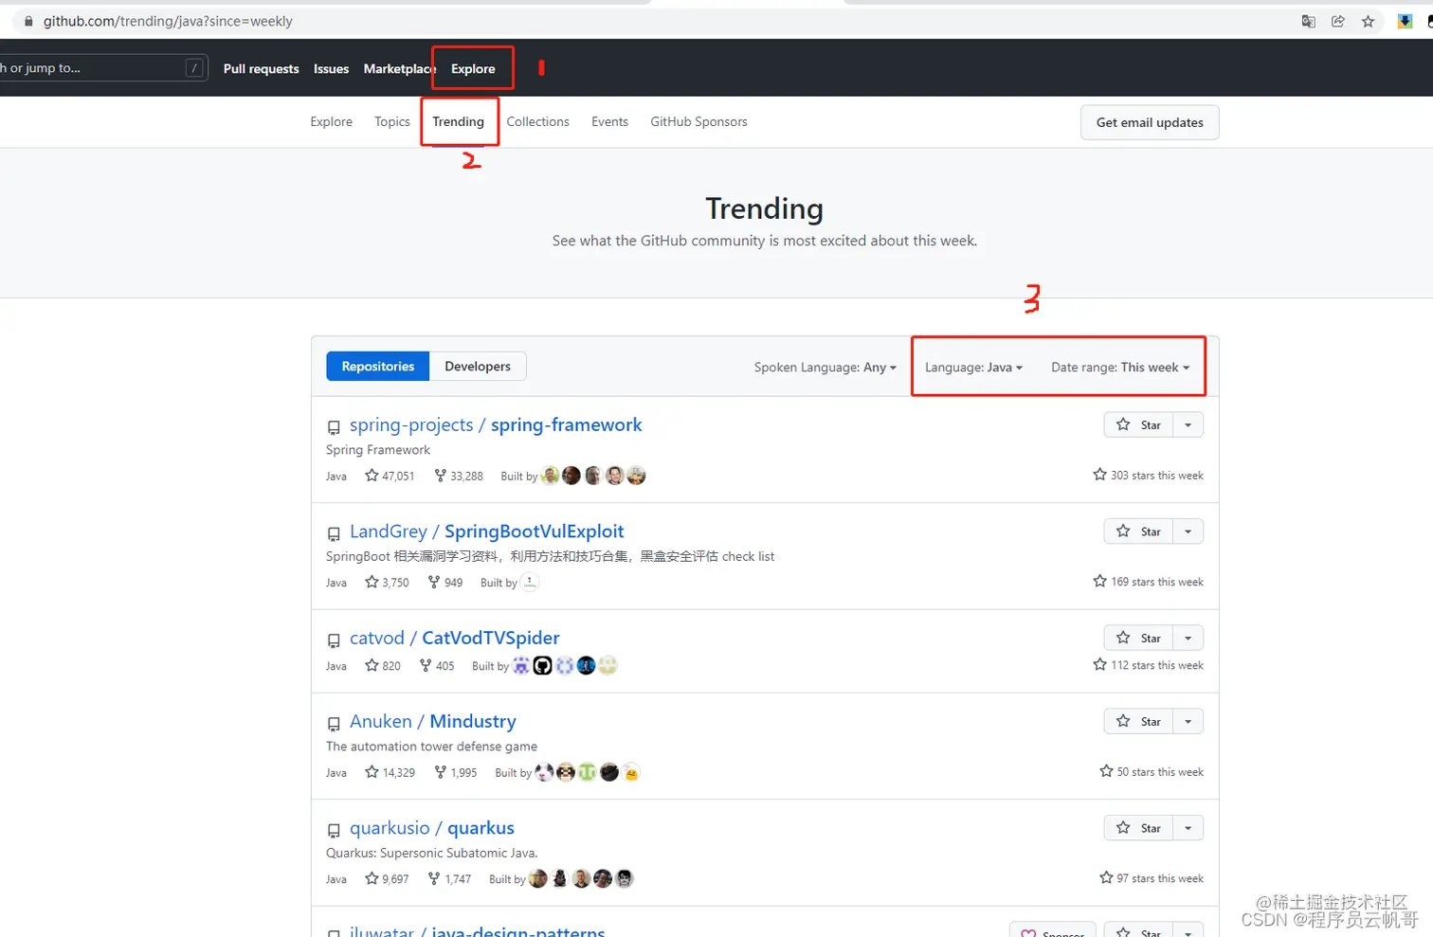Go to the Events tab

pos(609,121)
